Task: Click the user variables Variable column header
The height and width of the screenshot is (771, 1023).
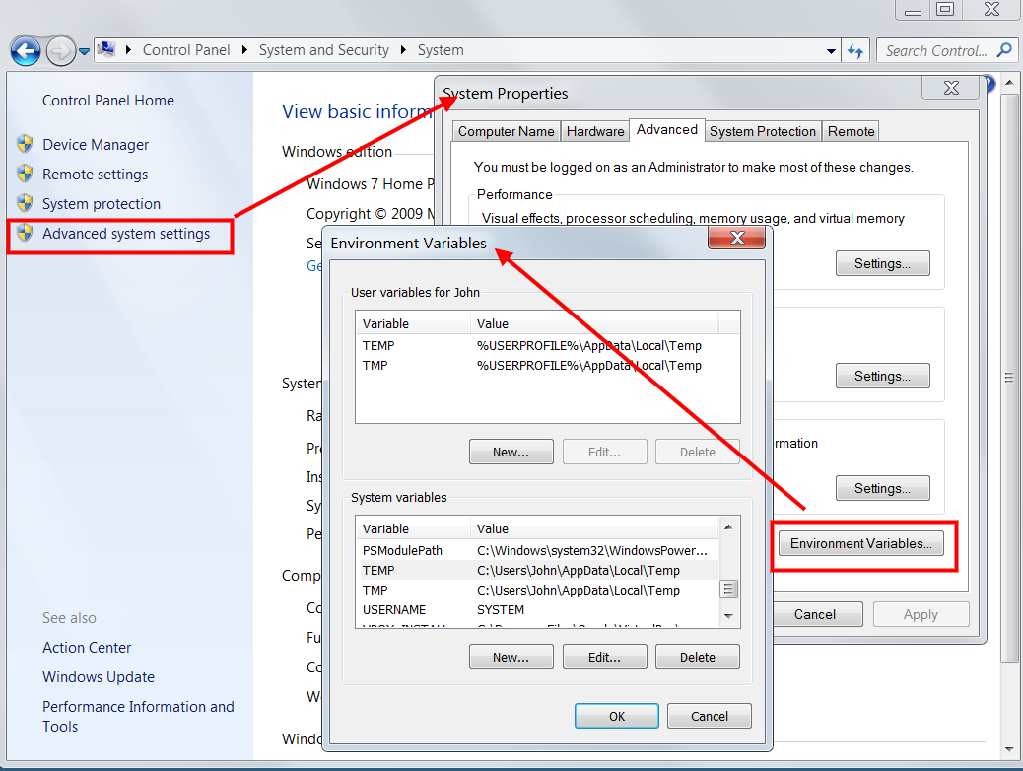Action: 413,323
